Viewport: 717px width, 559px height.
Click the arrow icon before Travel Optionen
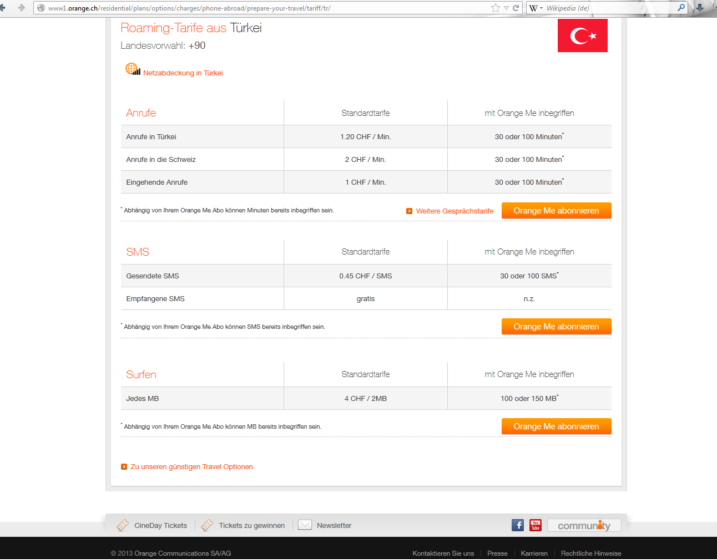[124, 467]
